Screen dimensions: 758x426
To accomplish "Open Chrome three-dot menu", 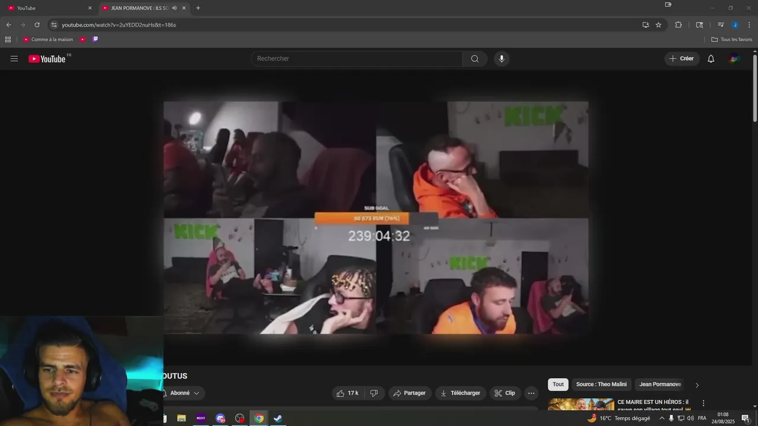I will pos(749,25).
